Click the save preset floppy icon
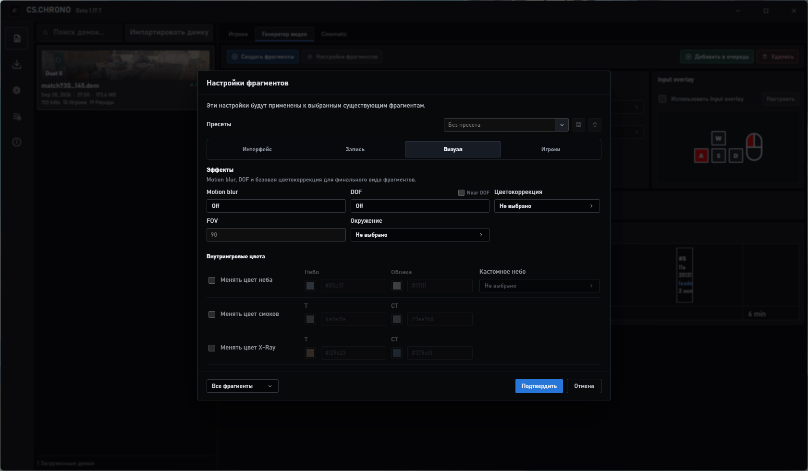 click(578, 125)
